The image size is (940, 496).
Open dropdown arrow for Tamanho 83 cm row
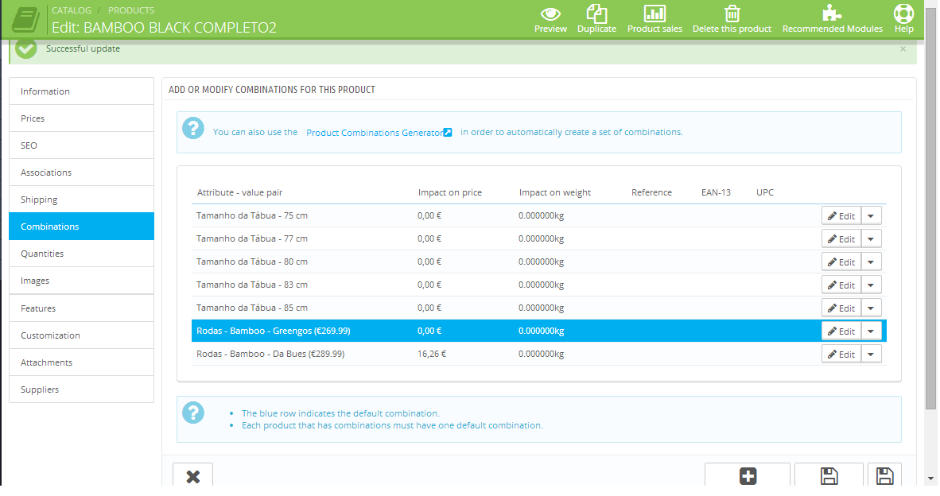871,285
